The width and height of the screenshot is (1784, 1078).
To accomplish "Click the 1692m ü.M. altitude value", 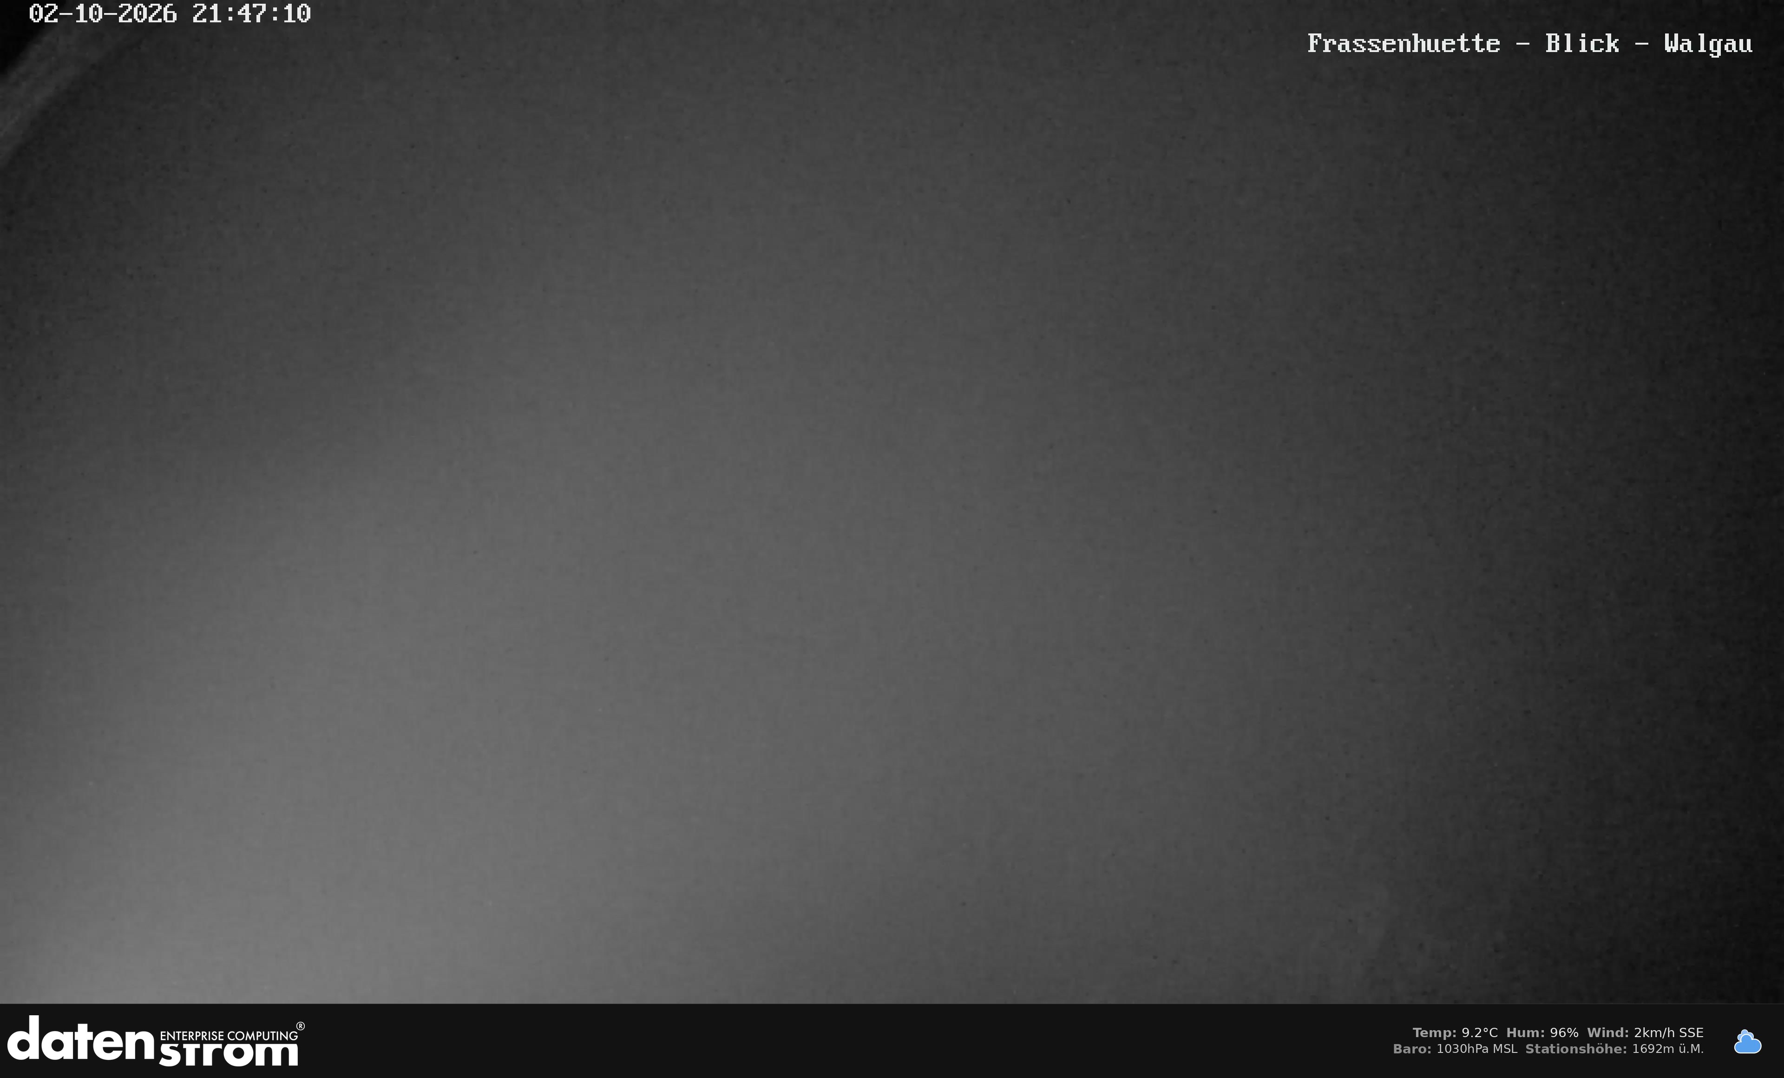I will pos(1667,1049).
